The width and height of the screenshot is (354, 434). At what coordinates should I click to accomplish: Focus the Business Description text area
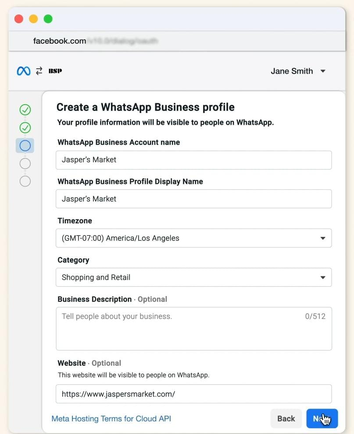pos(194,329)
